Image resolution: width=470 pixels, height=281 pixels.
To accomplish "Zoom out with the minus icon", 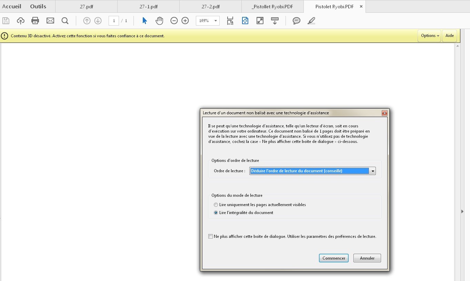I will (174, 21).
